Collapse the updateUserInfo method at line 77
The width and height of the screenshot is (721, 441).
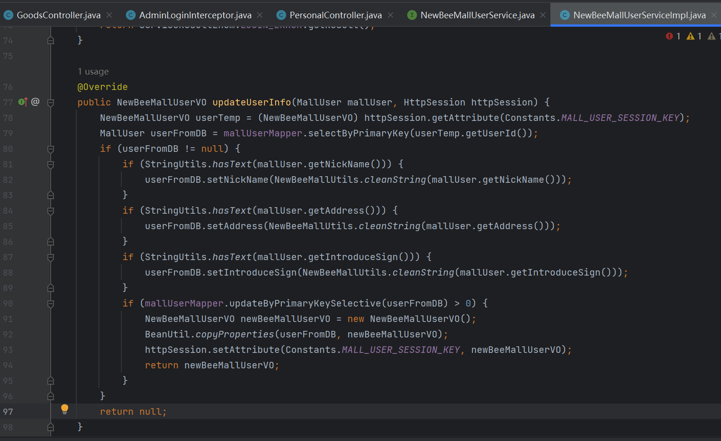pyautogui.click(x=51, y=102)
